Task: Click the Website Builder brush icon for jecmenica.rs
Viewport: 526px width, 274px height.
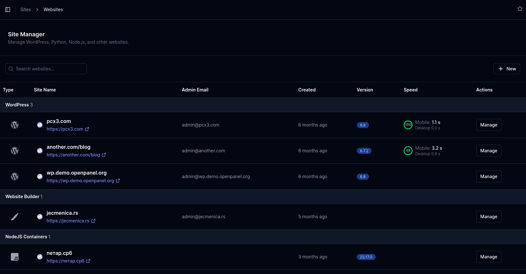Action: [15, 217]
